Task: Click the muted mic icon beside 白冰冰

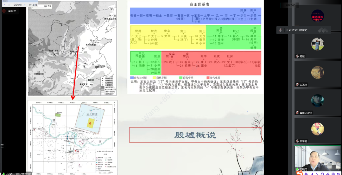Action: (297, 85)
